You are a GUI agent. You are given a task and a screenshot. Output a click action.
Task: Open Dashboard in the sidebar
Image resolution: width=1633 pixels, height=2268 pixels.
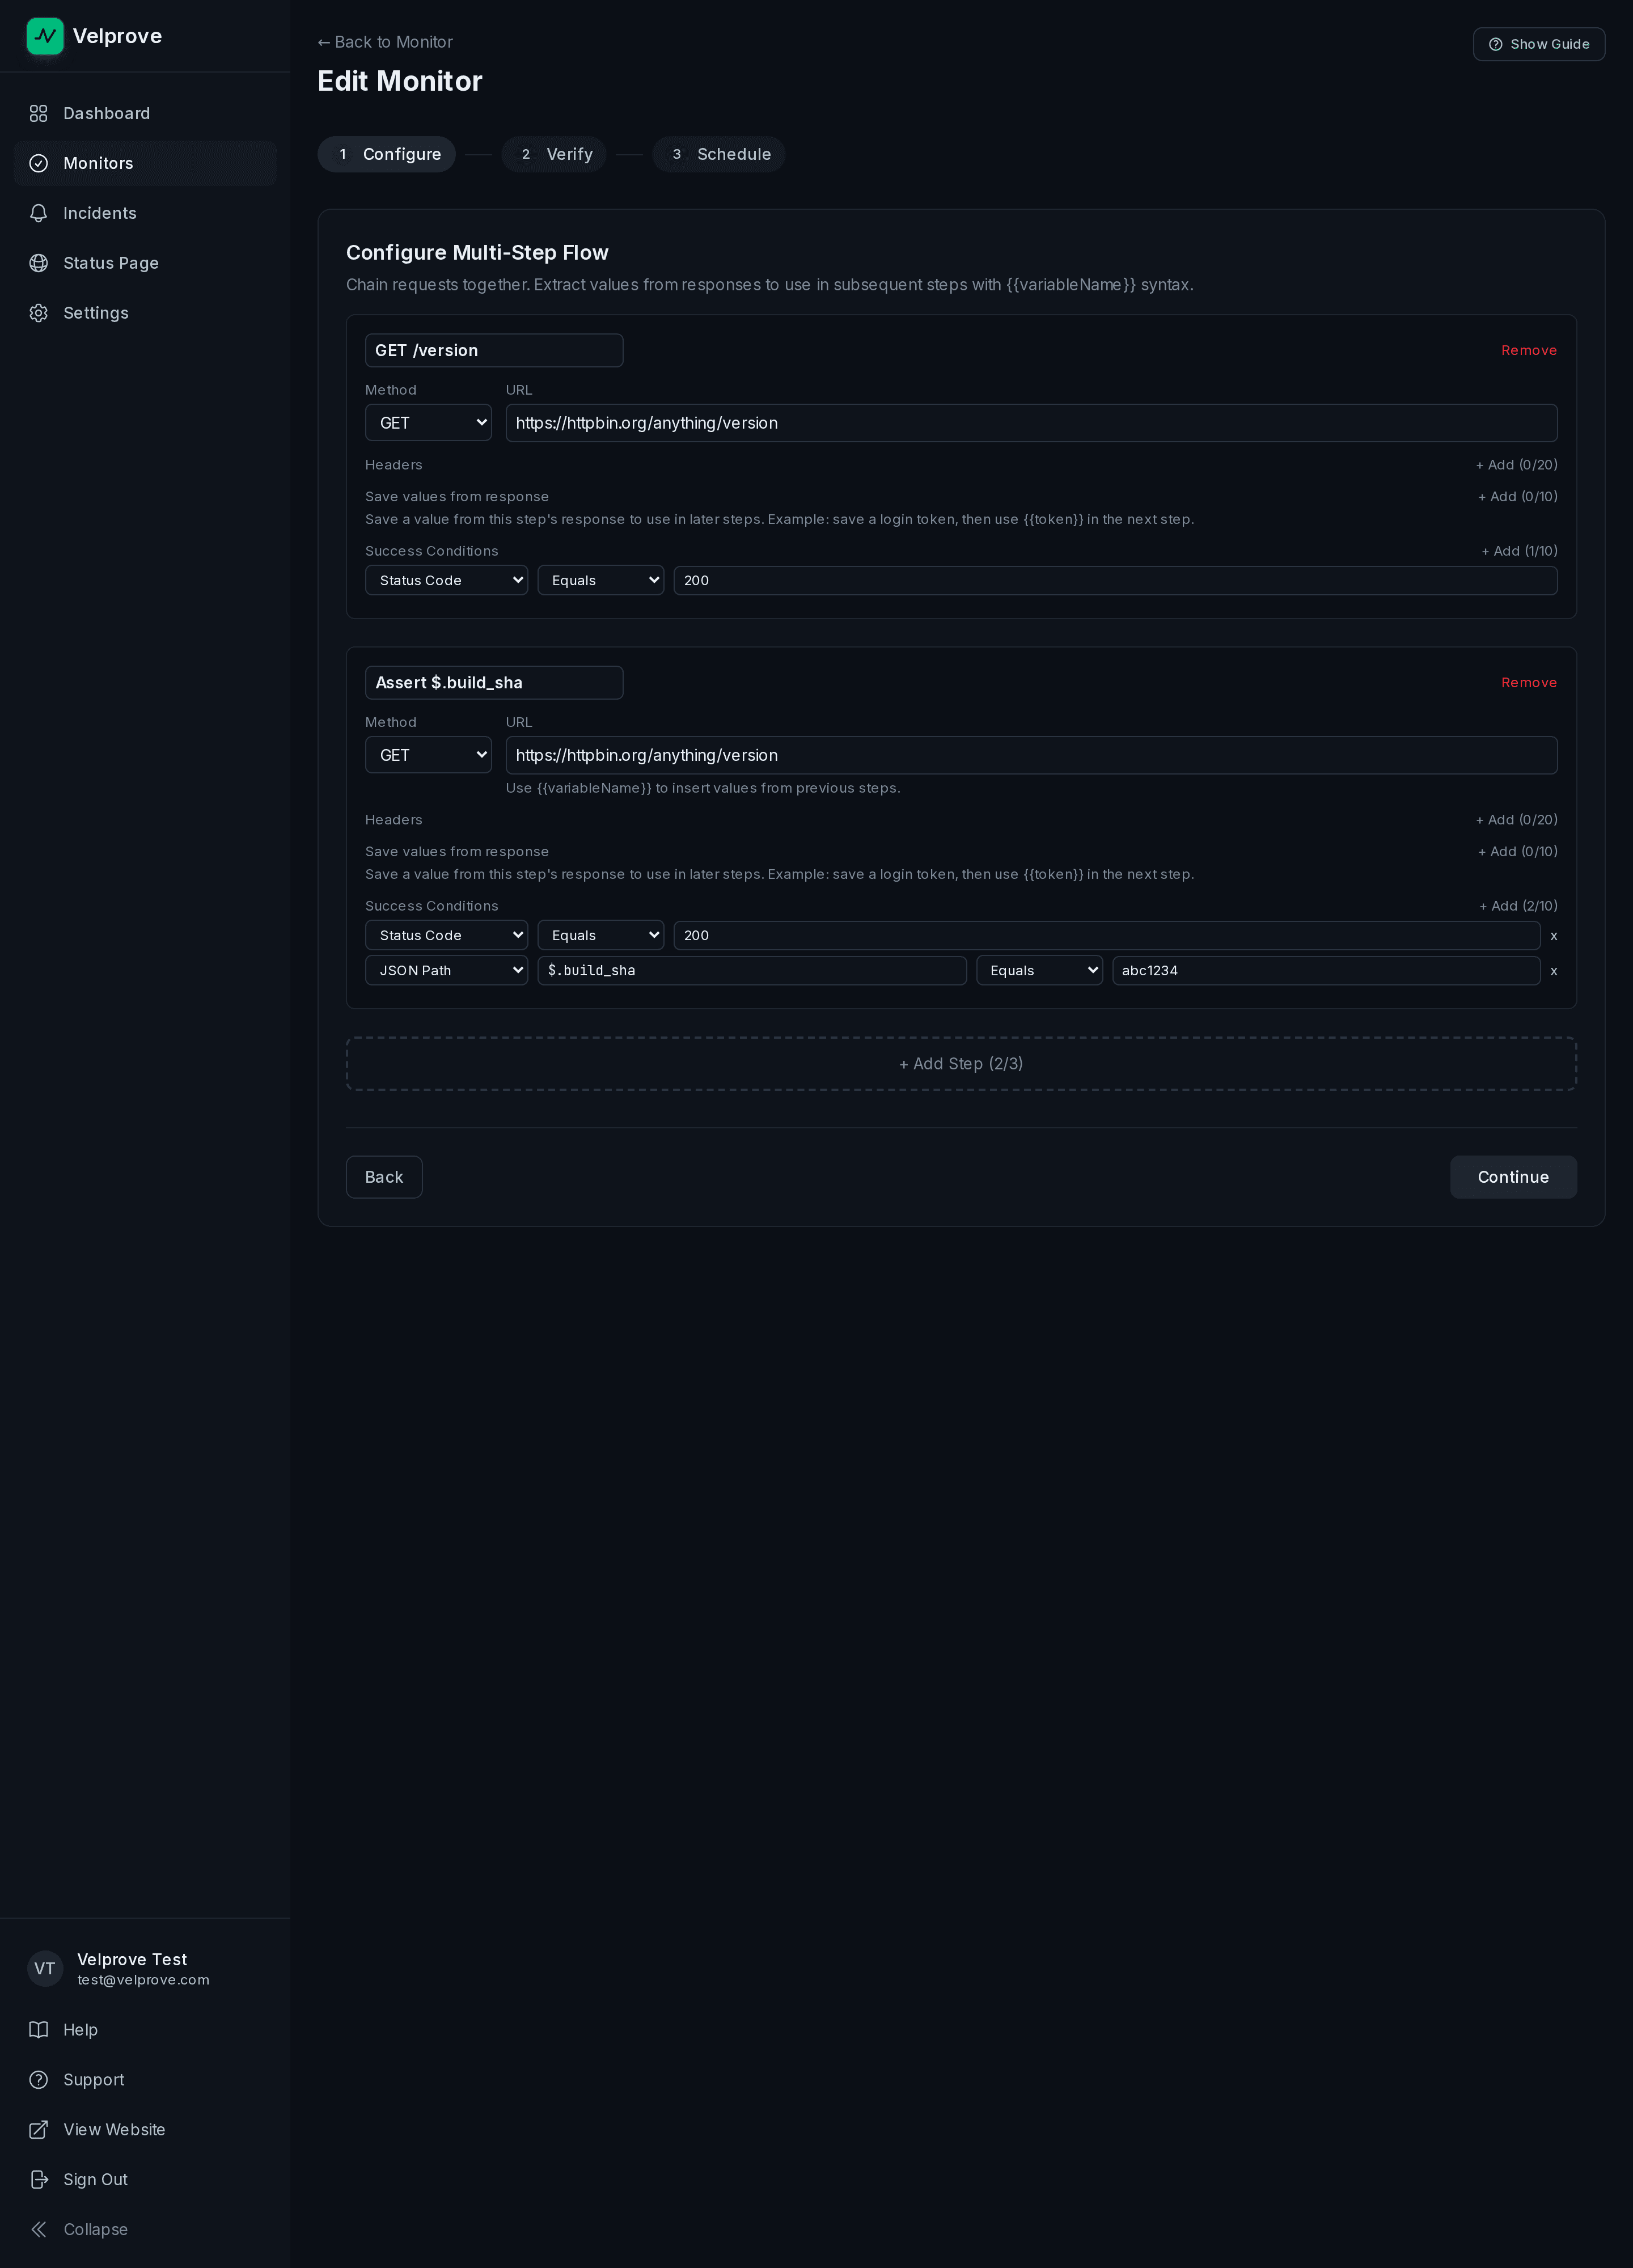pyautogui.click(x=145, y=114)
